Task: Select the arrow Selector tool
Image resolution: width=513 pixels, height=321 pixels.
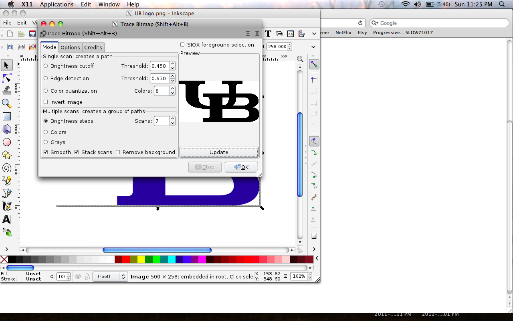Action: [6, 65]
